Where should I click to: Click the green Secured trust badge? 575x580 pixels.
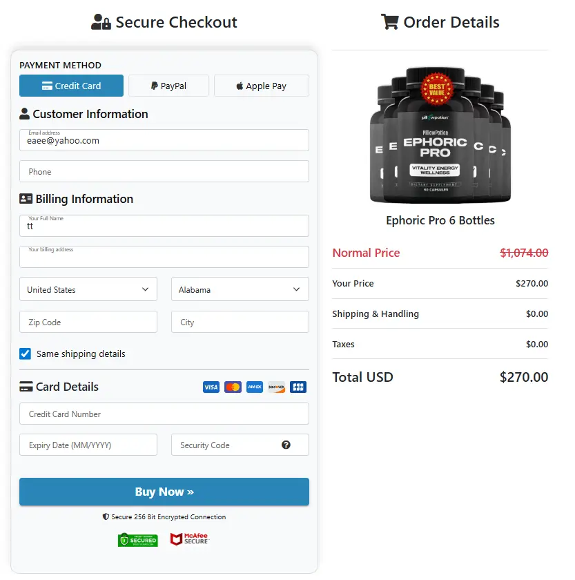[137, 539]
